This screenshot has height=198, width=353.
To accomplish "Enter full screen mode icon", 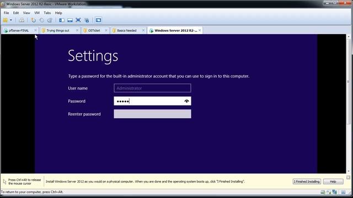I will (x=78, y=20).
